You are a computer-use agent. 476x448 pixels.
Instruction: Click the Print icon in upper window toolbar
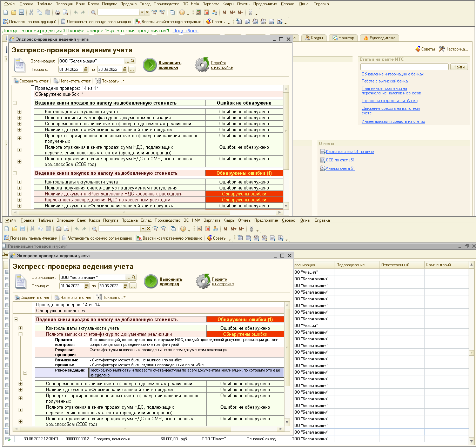58,12
